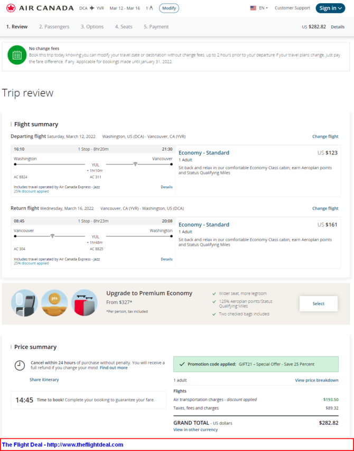The width and height of the screenshot is (354, 451).
Task: Click the Mar 12 - Mar 16 dates
Action: (x=125, y=8)
